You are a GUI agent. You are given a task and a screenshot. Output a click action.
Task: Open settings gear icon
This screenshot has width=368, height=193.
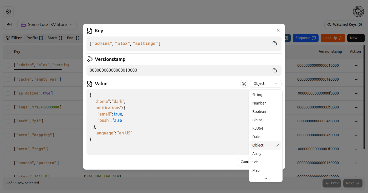click(x=8, y=12)
